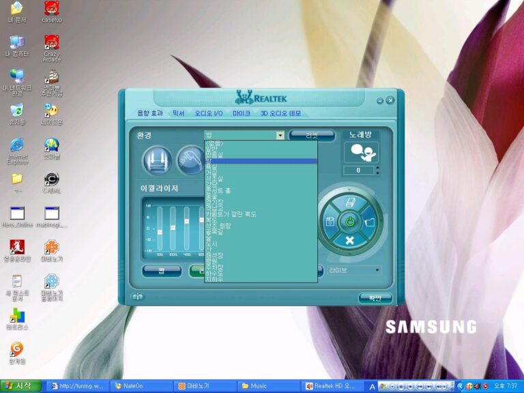Toggle the 노래방 karaoke icon
The image size is (524, 393).
pos(361,153)
